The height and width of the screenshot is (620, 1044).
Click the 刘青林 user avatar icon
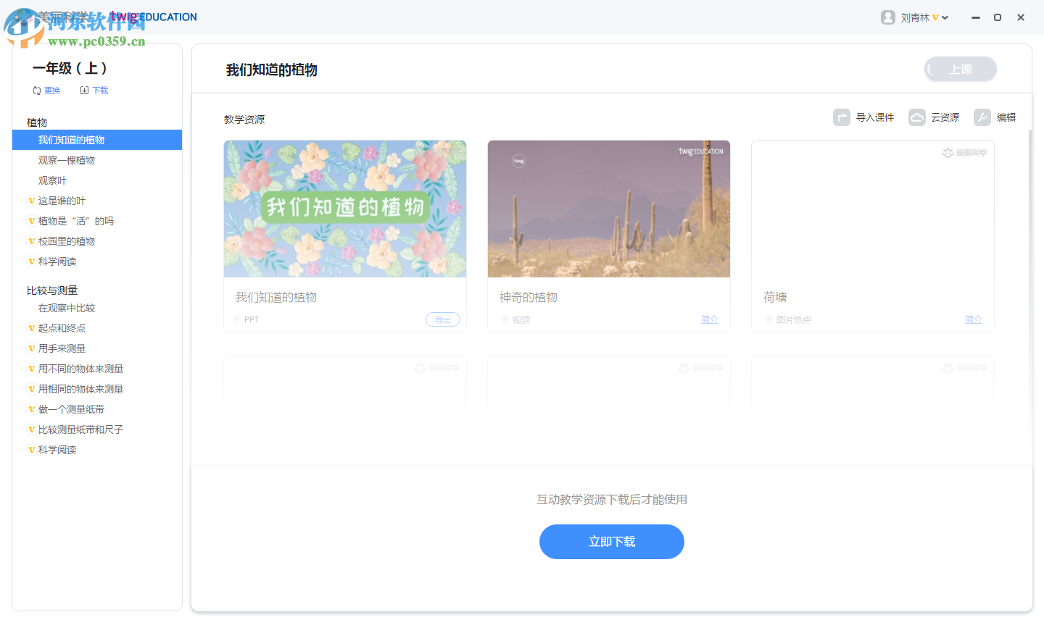point(888,17)
